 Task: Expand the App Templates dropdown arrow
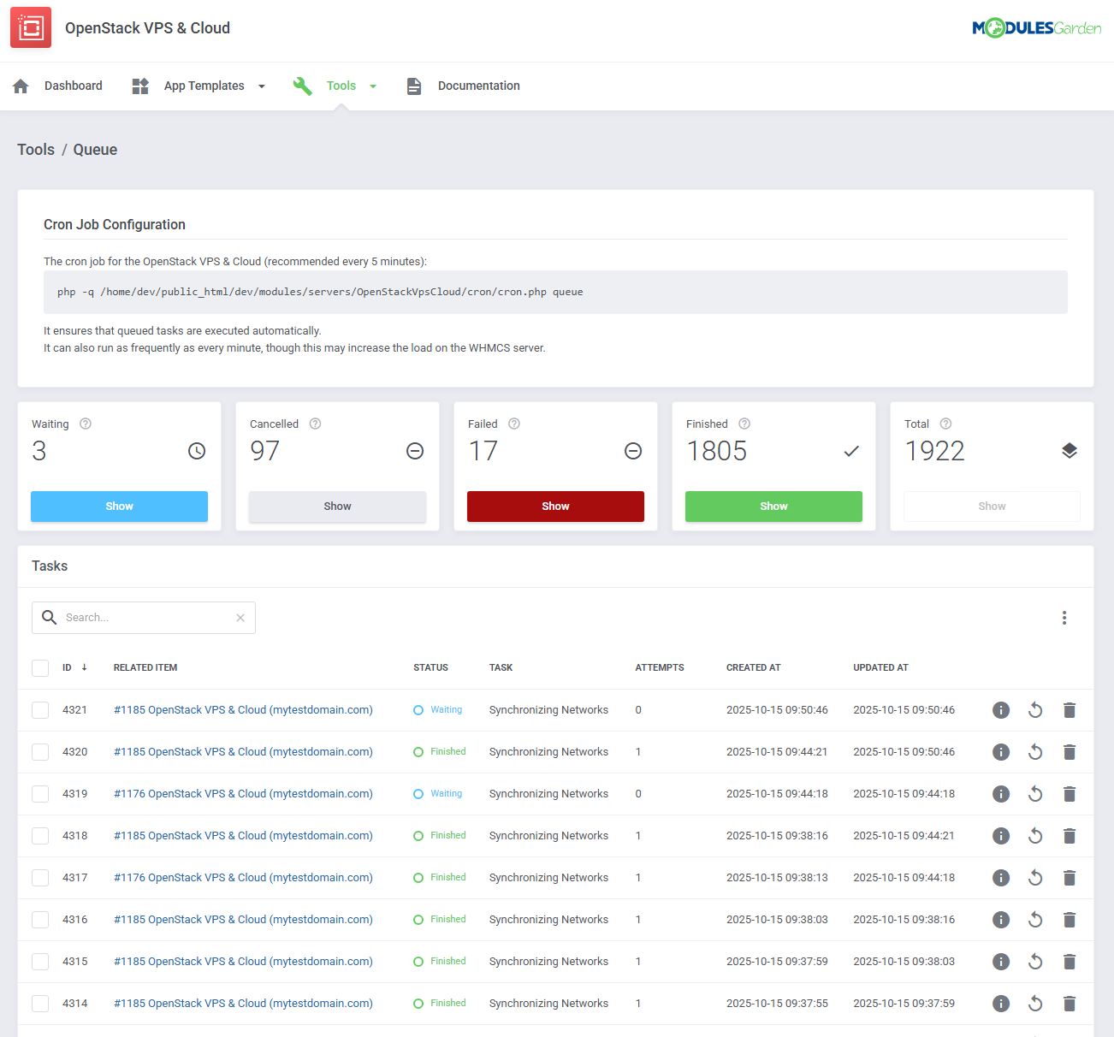tap(262, 86)
